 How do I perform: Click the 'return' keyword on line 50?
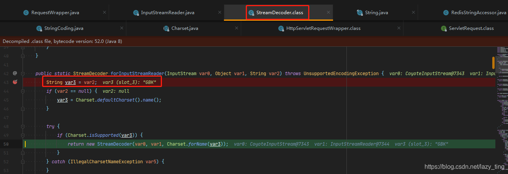coord(75,144)
